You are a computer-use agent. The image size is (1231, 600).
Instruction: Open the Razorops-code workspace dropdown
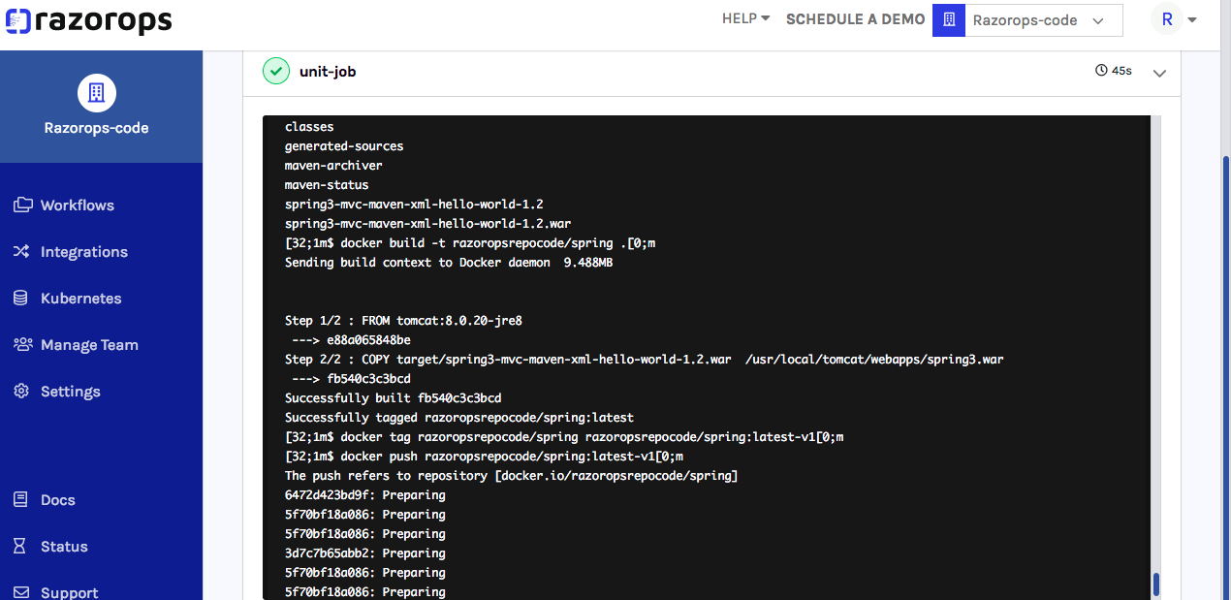point(1043,20)
